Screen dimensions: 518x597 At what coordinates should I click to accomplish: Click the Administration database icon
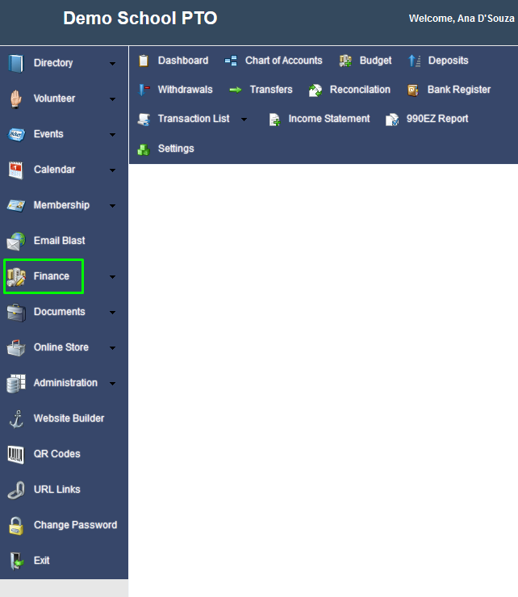16,383
